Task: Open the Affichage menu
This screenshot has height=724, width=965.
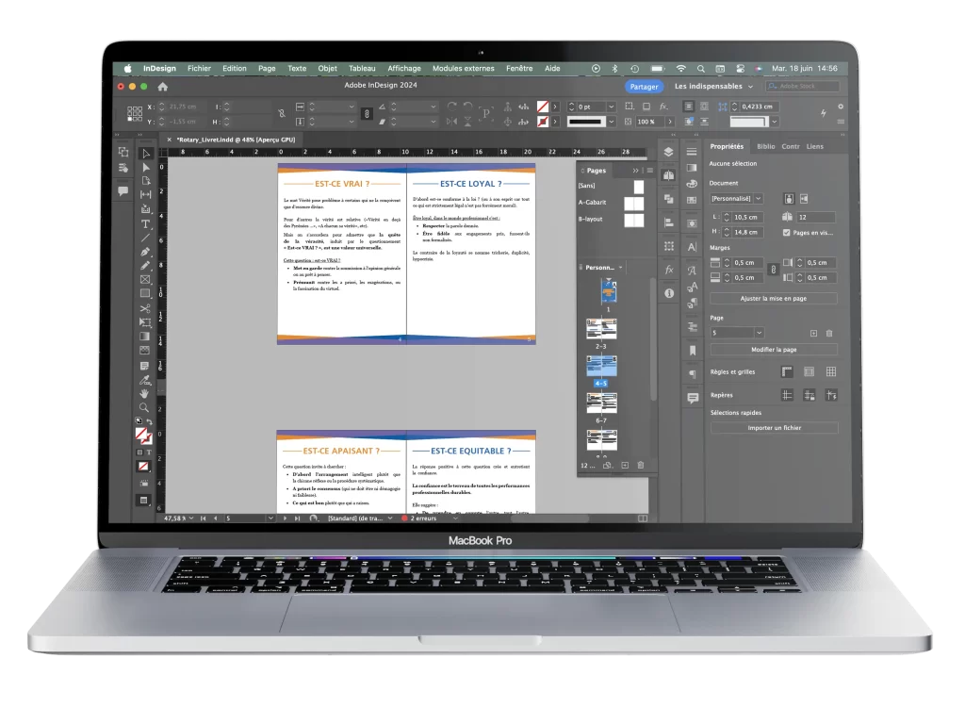Action: (x=404, y=69)
